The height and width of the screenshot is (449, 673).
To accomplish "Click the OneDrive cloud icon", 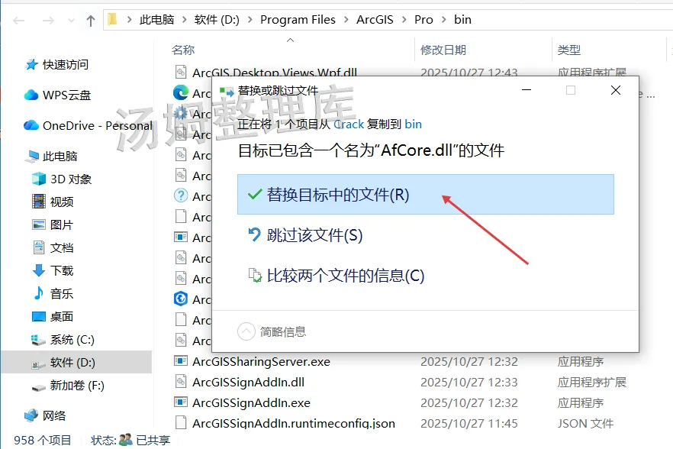I will [x=31, y=125].
